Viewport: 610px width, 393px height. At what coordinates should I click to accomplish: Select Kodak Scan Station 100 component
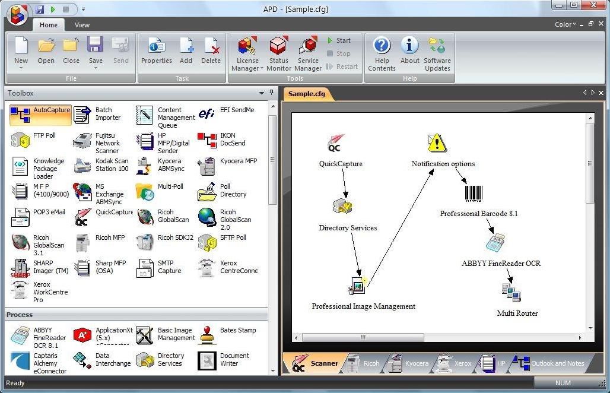(x=101, y=165)
